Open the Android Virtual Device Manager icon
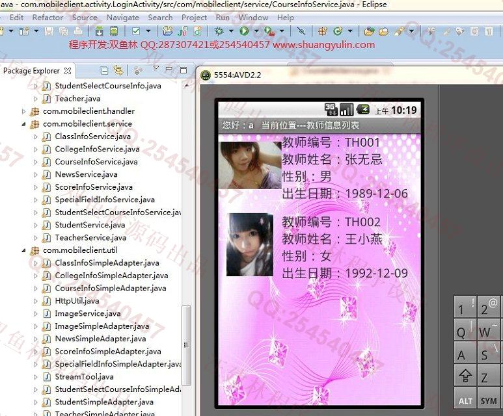Image resolution: width=503 pixels, height=416 pixels. pos(114,31)
